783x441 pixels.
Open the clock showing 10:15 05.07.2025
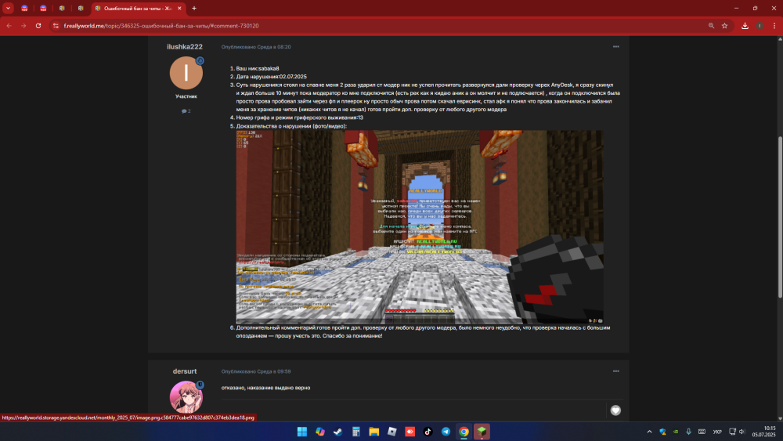pyautogui.click(x=763, y=432)
